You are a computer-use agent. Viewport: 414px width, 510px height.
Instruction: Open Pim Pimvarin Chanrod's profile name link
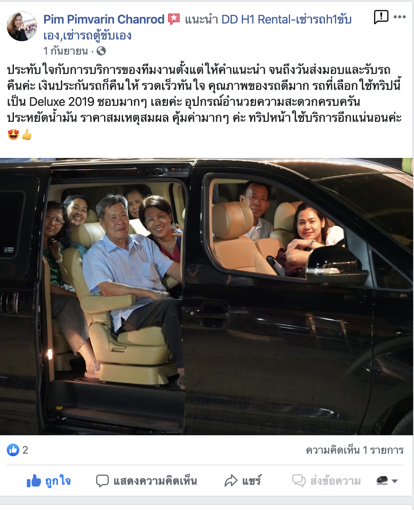click(104, 19)
